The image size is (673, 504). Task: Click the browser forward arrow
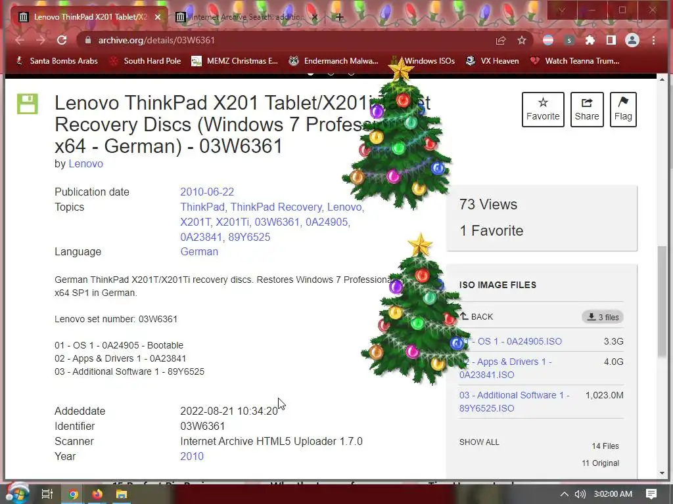point(41,40)
